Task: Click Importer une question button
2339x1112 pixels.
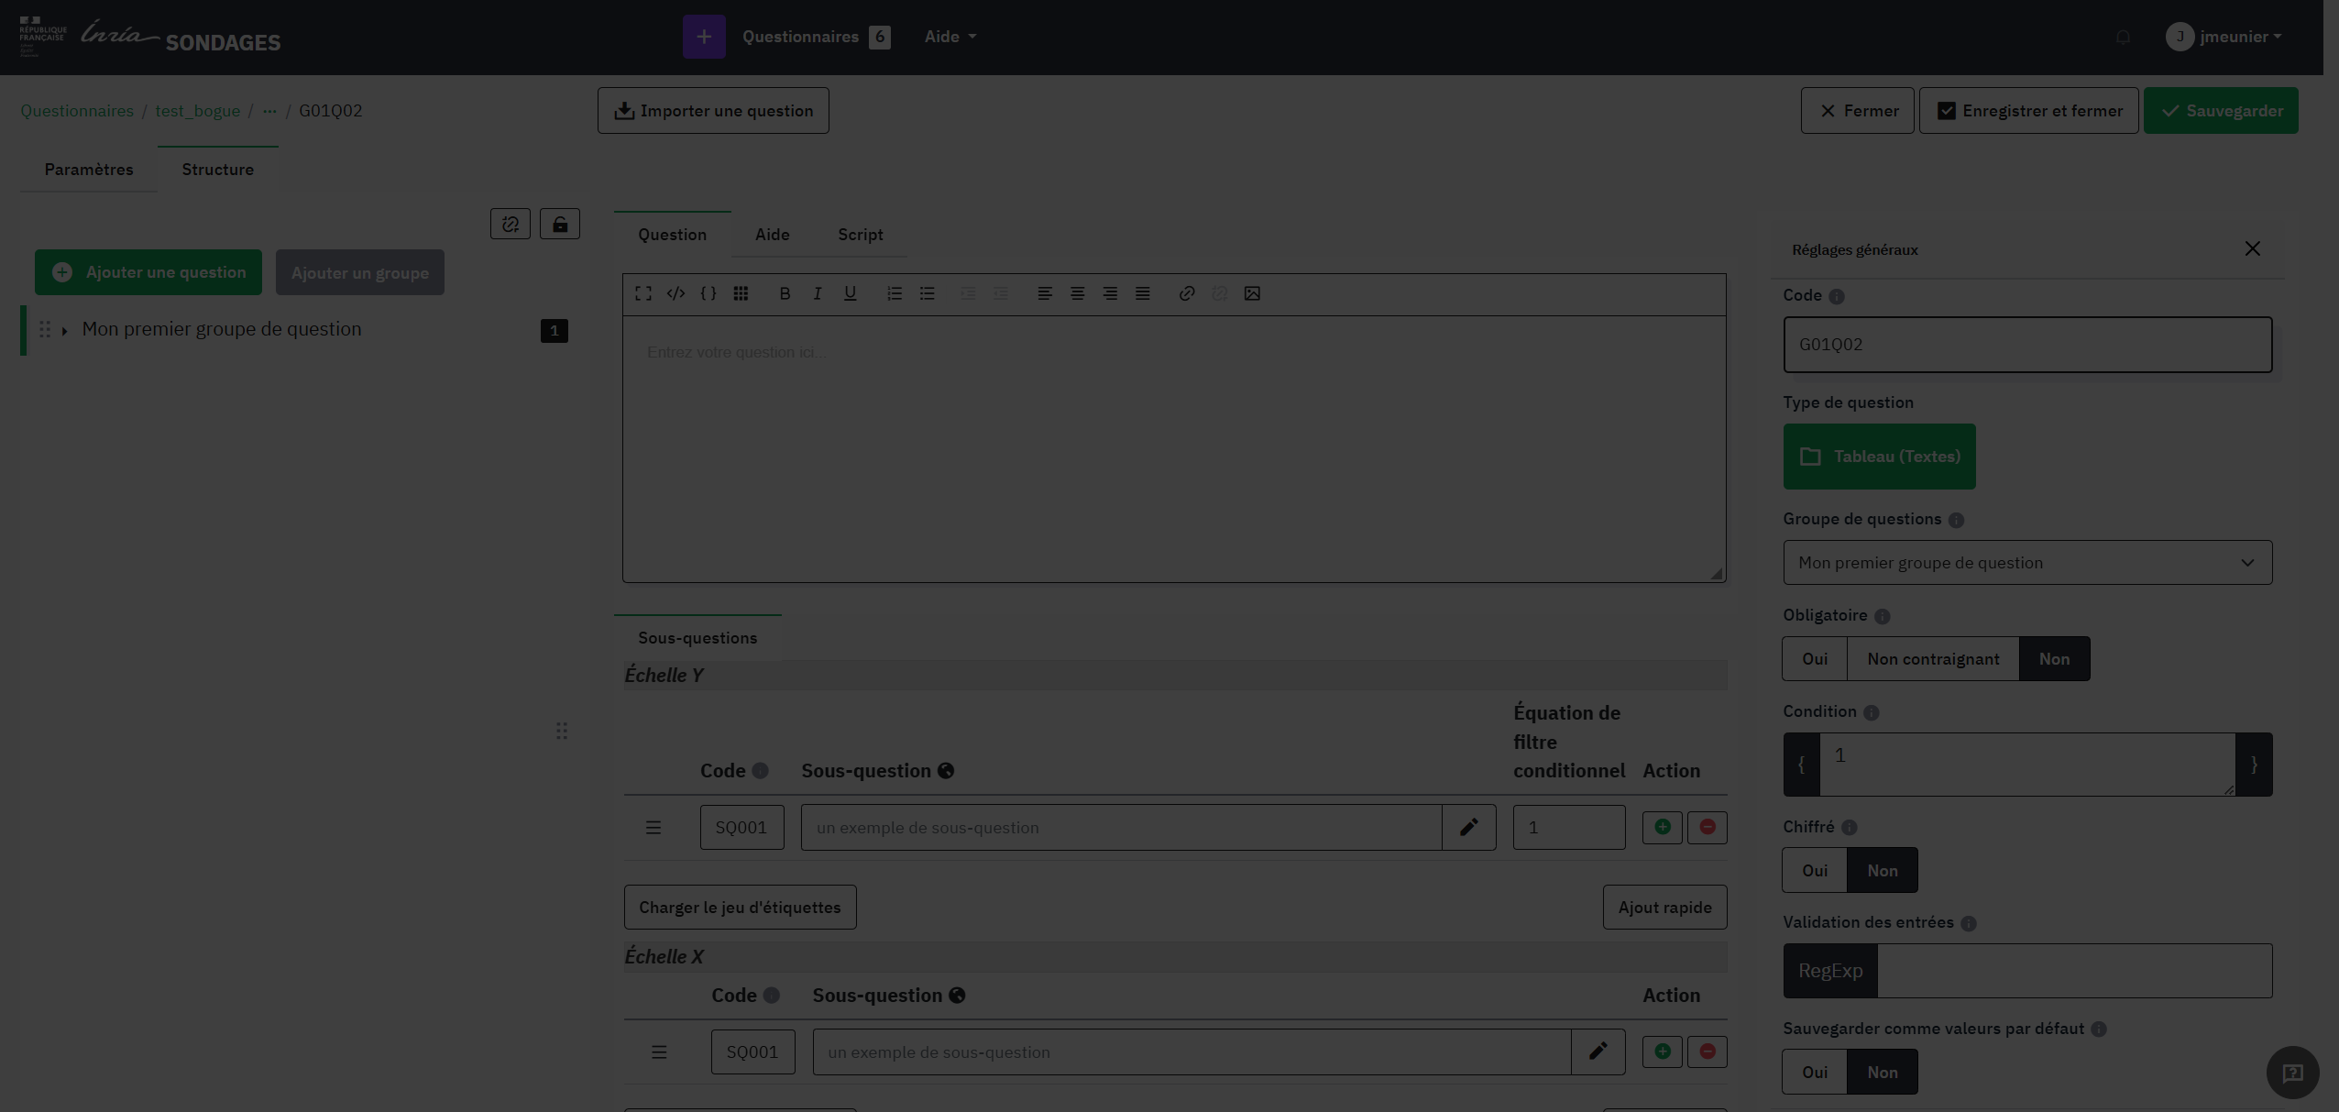Action: [713, 111]
